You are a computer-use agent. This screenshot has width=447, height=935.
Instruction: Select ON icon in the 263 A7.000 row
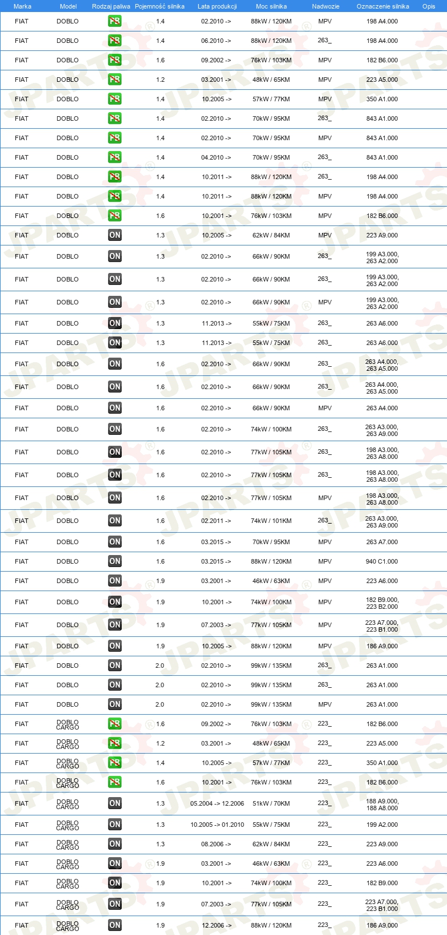(x=115, y=542)
